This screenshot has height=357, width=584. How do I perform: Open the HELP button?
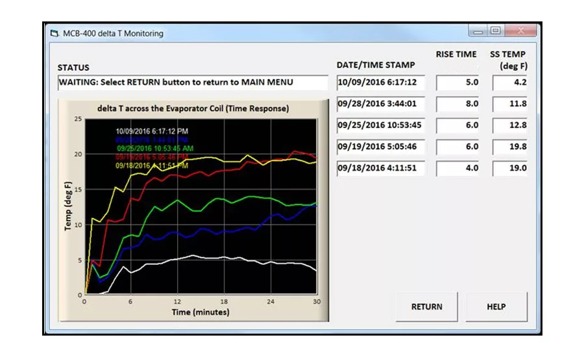[x=496, y=306]
